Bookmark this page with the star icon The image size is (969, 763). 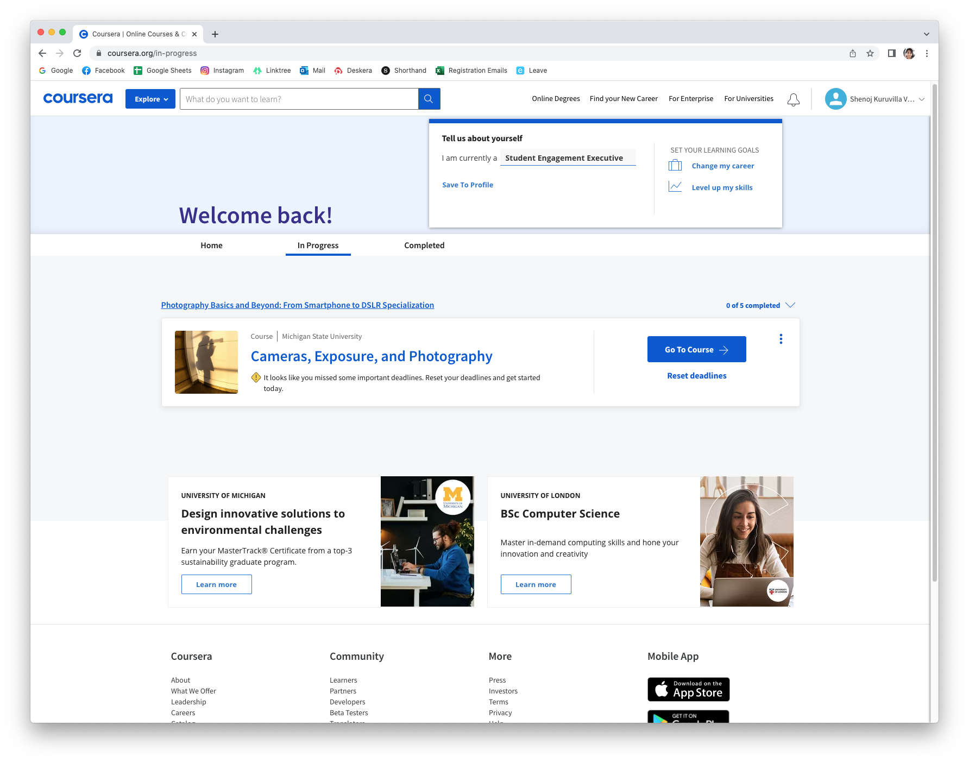coord(870,53)
